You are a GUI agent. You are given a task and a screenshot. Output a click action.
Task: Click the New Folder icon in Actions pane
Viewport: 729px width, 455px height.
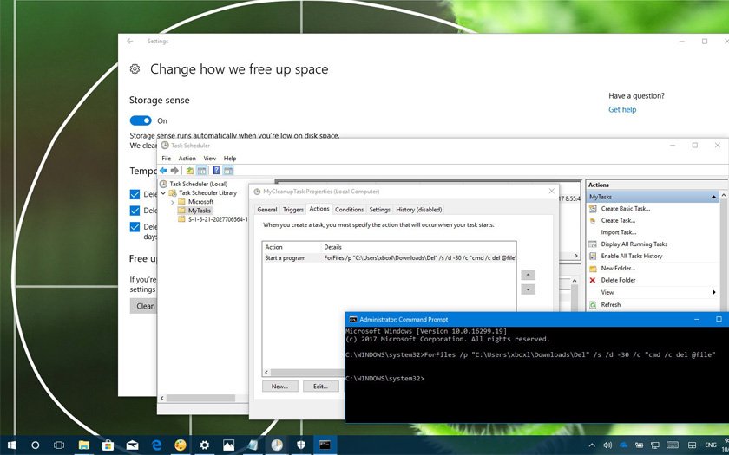[593, 268]
